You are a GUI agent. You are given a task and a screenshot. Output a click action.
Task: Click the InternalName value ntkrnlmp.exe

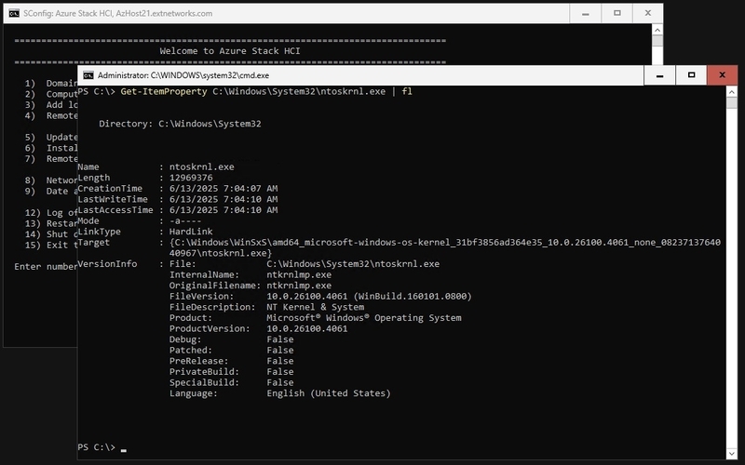299,274
